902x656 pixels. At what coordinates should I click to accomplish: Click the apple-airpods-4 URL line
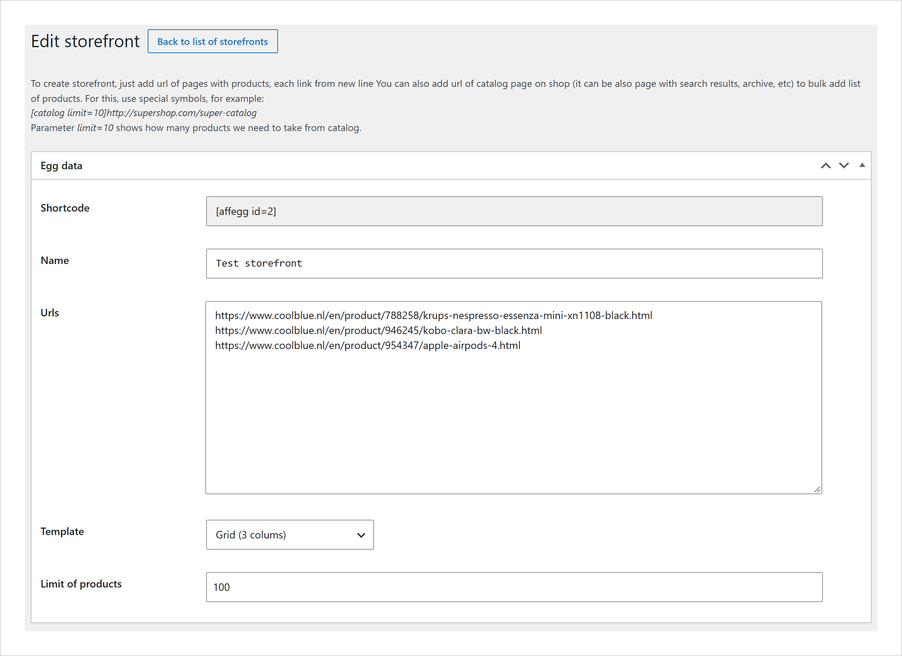(x=368, y=346)
